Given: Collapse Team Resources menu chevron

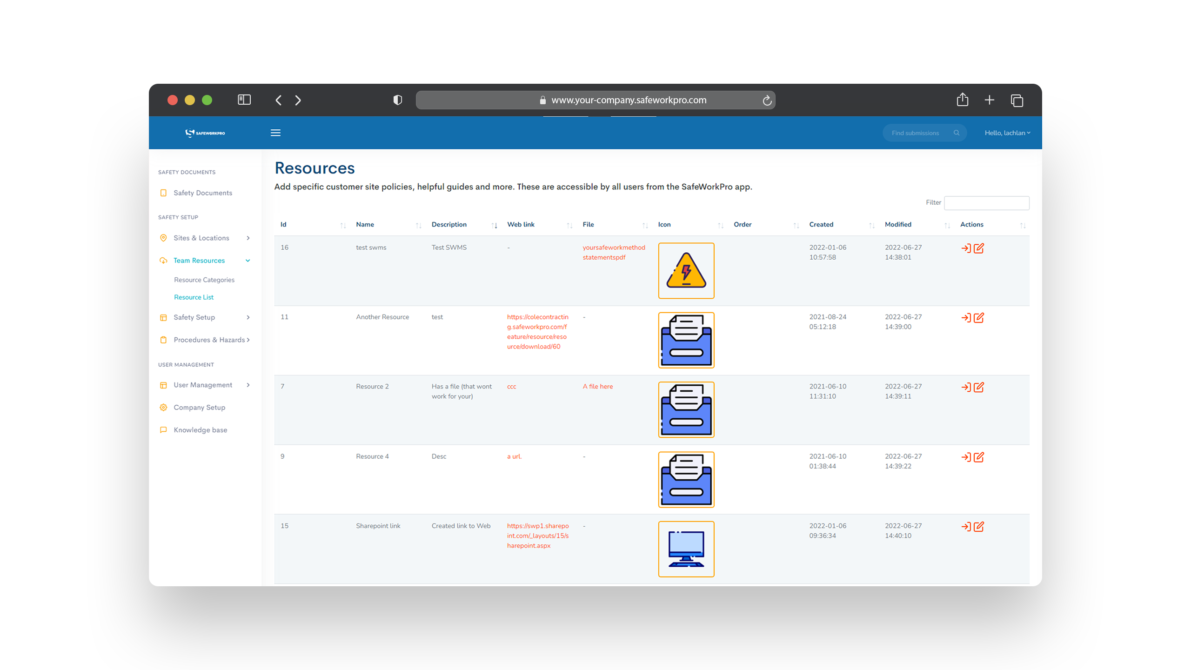Looking at the screenshot, I should (x=248, y=261).
